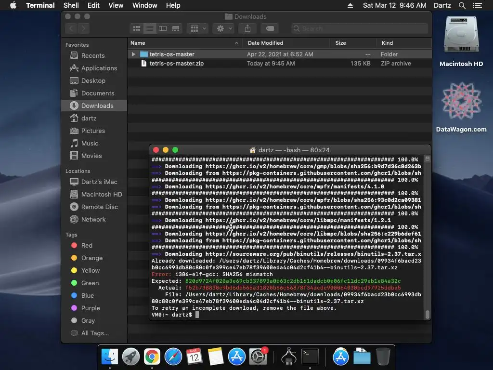Open the Trash in the dock

pyautogui.click(x=383, y=357)
